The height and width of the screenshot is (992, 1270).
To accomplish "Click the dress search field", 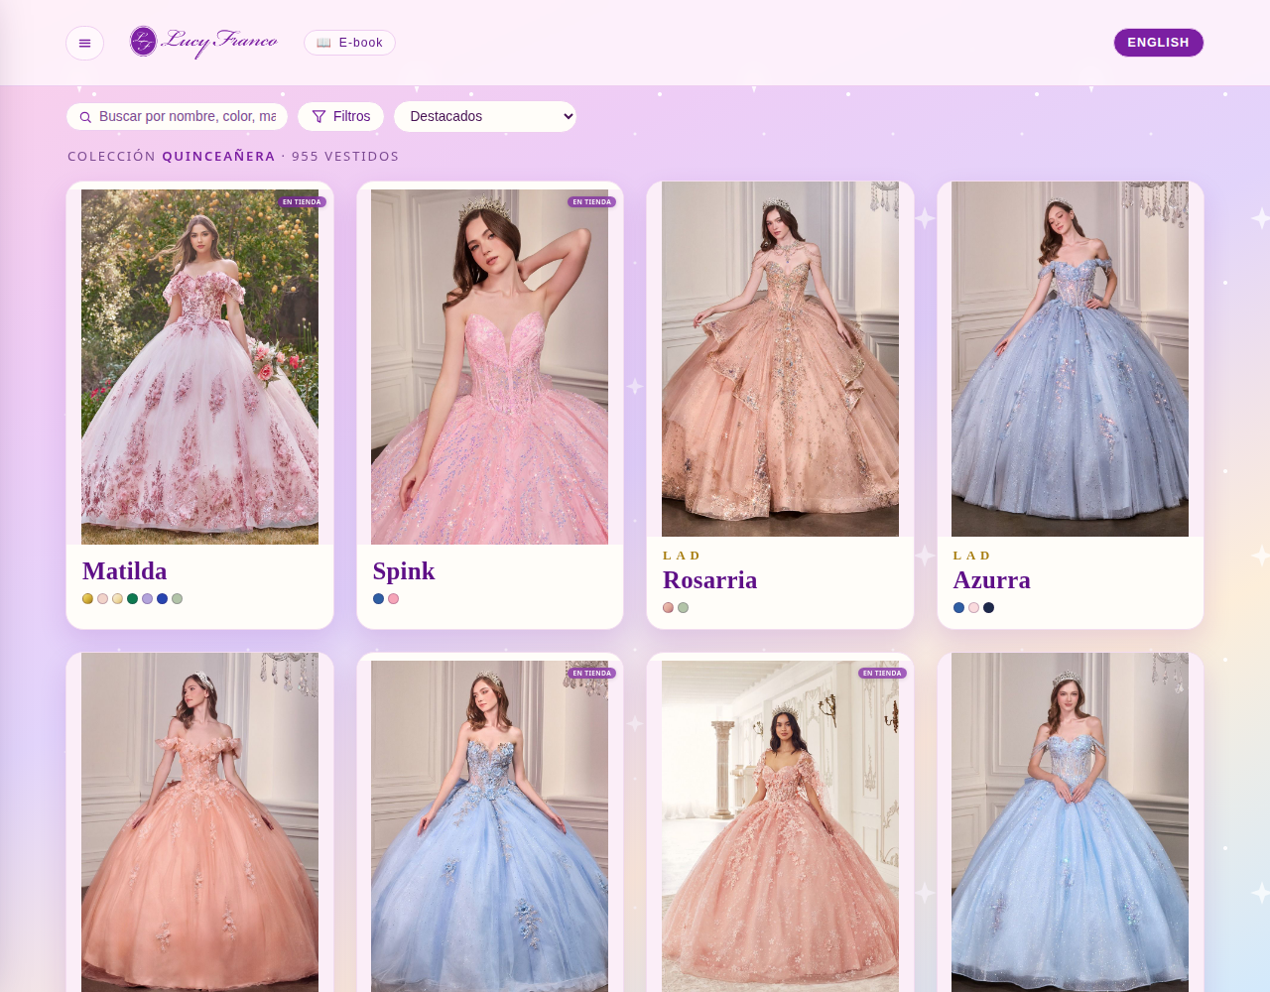I will [178, 116].
